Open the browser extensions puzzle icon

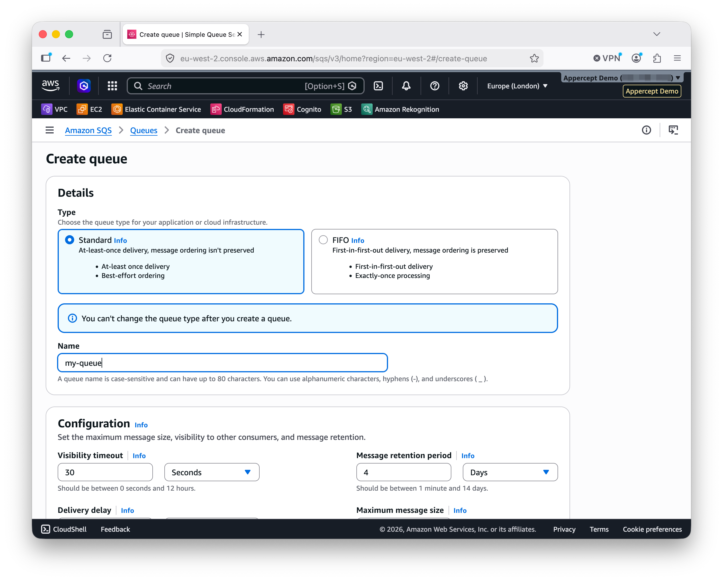coord(657,58)
